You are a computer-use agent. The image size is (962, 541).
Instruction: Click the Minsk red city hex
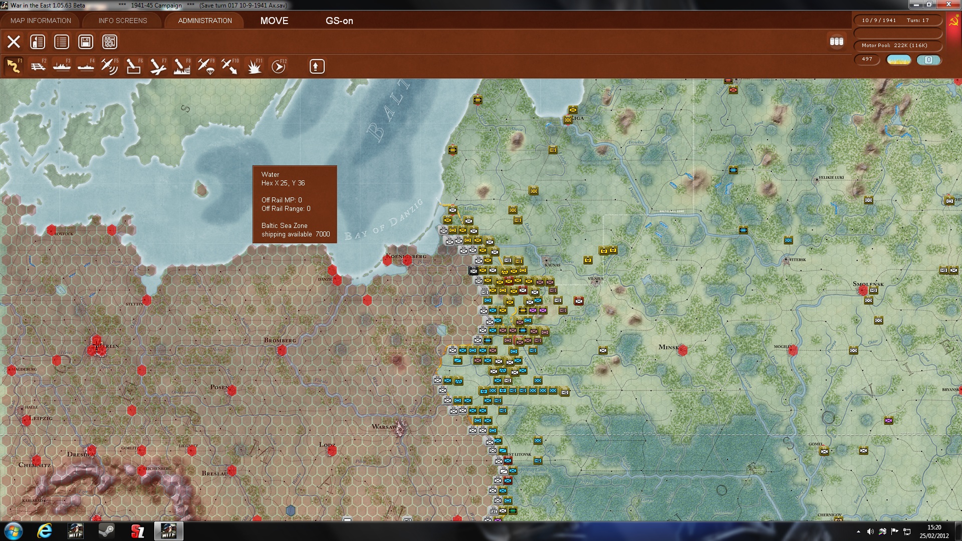682,350
